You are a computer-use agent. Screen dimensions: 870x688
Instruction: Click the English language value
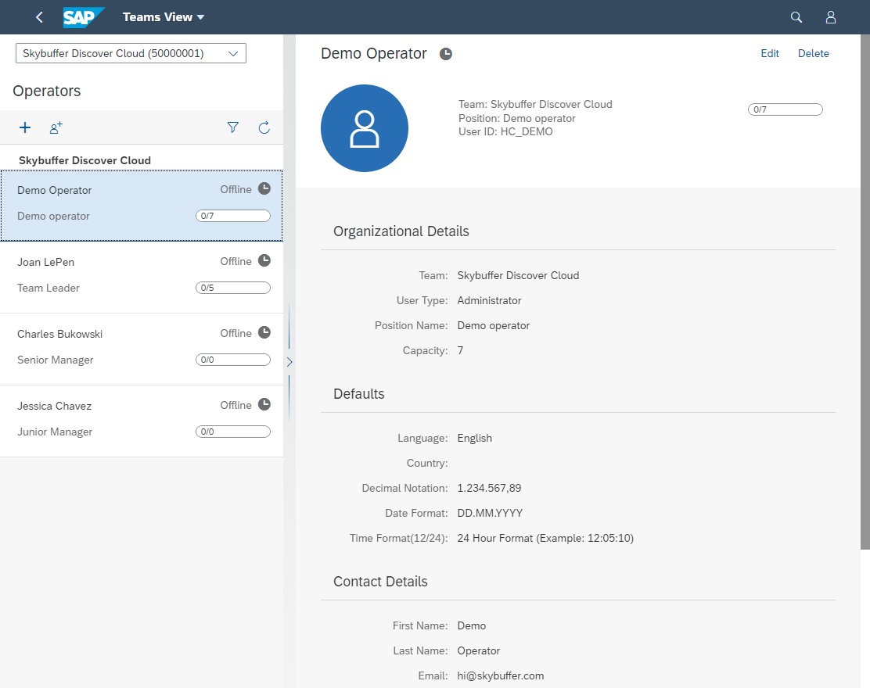[x=474, y=438]
